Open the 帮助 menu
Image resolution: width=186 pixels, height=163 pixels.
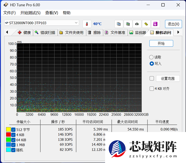coord(67,13)
